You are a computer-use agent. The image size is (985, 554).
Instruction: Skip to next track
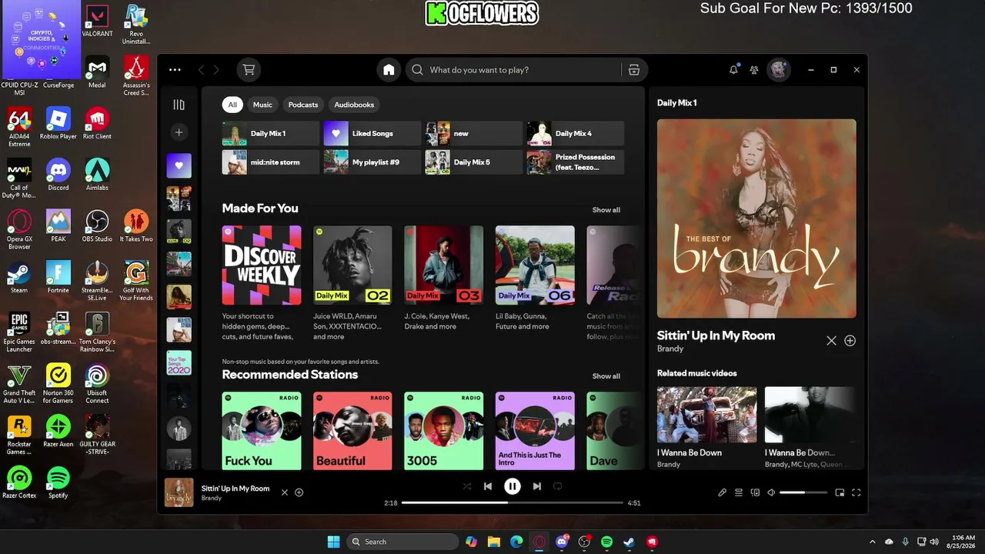537,486
